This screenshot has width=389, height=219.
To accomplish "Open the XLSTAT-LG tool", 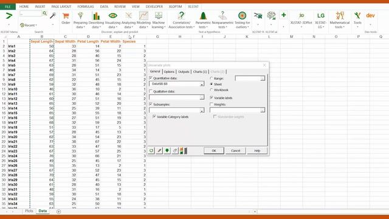I will [320, 20].
